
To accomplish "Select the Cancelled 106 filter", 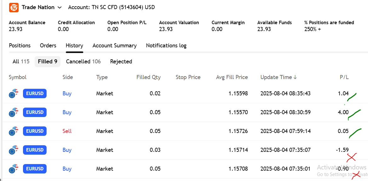I will click(x=83, y=61).
